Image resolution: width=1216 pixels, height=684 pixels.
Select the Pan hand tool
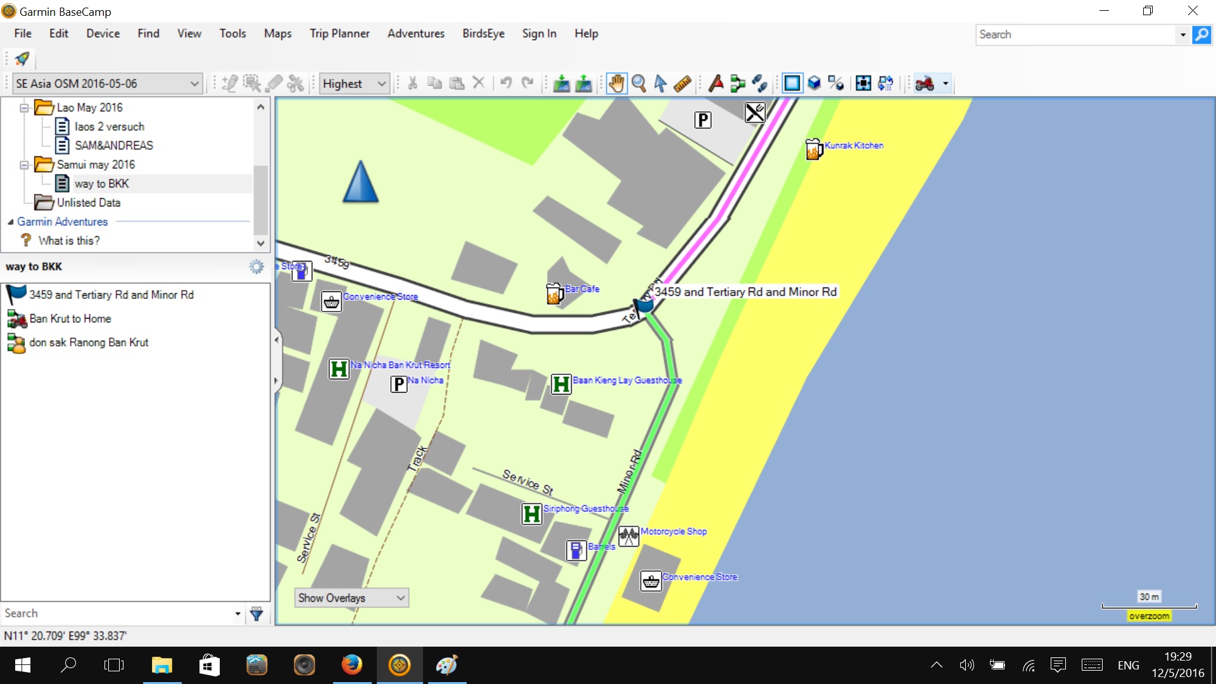point(616,84)
